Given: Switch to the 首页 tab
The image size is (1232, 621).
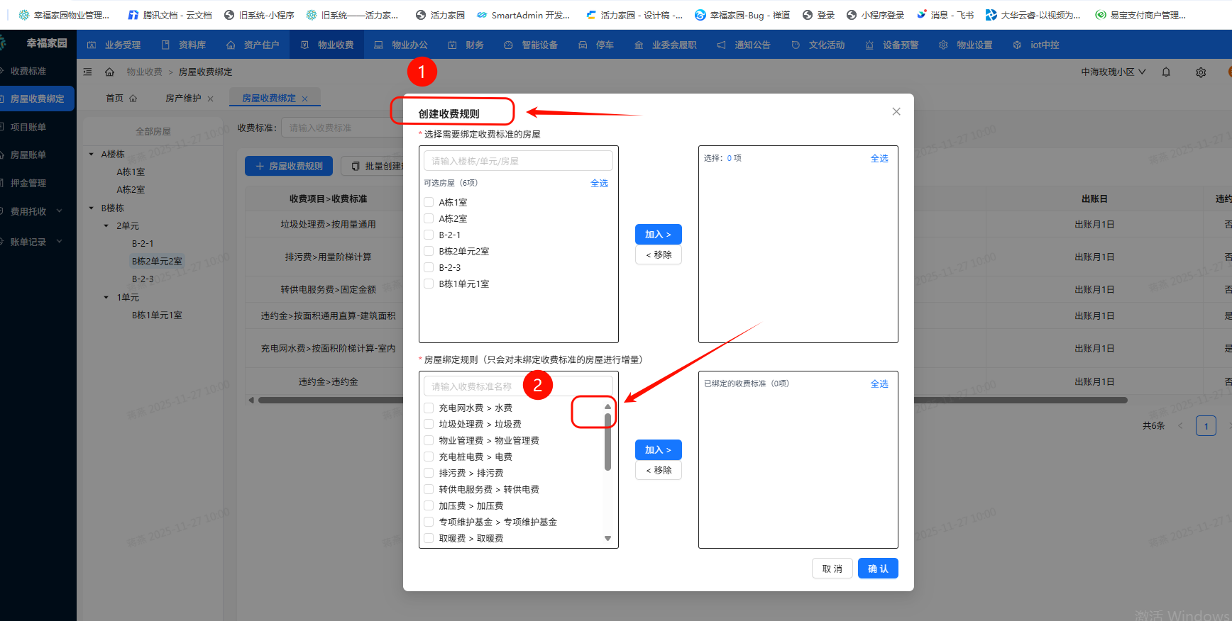Looking at the screenshot, I should click(121, 98).
